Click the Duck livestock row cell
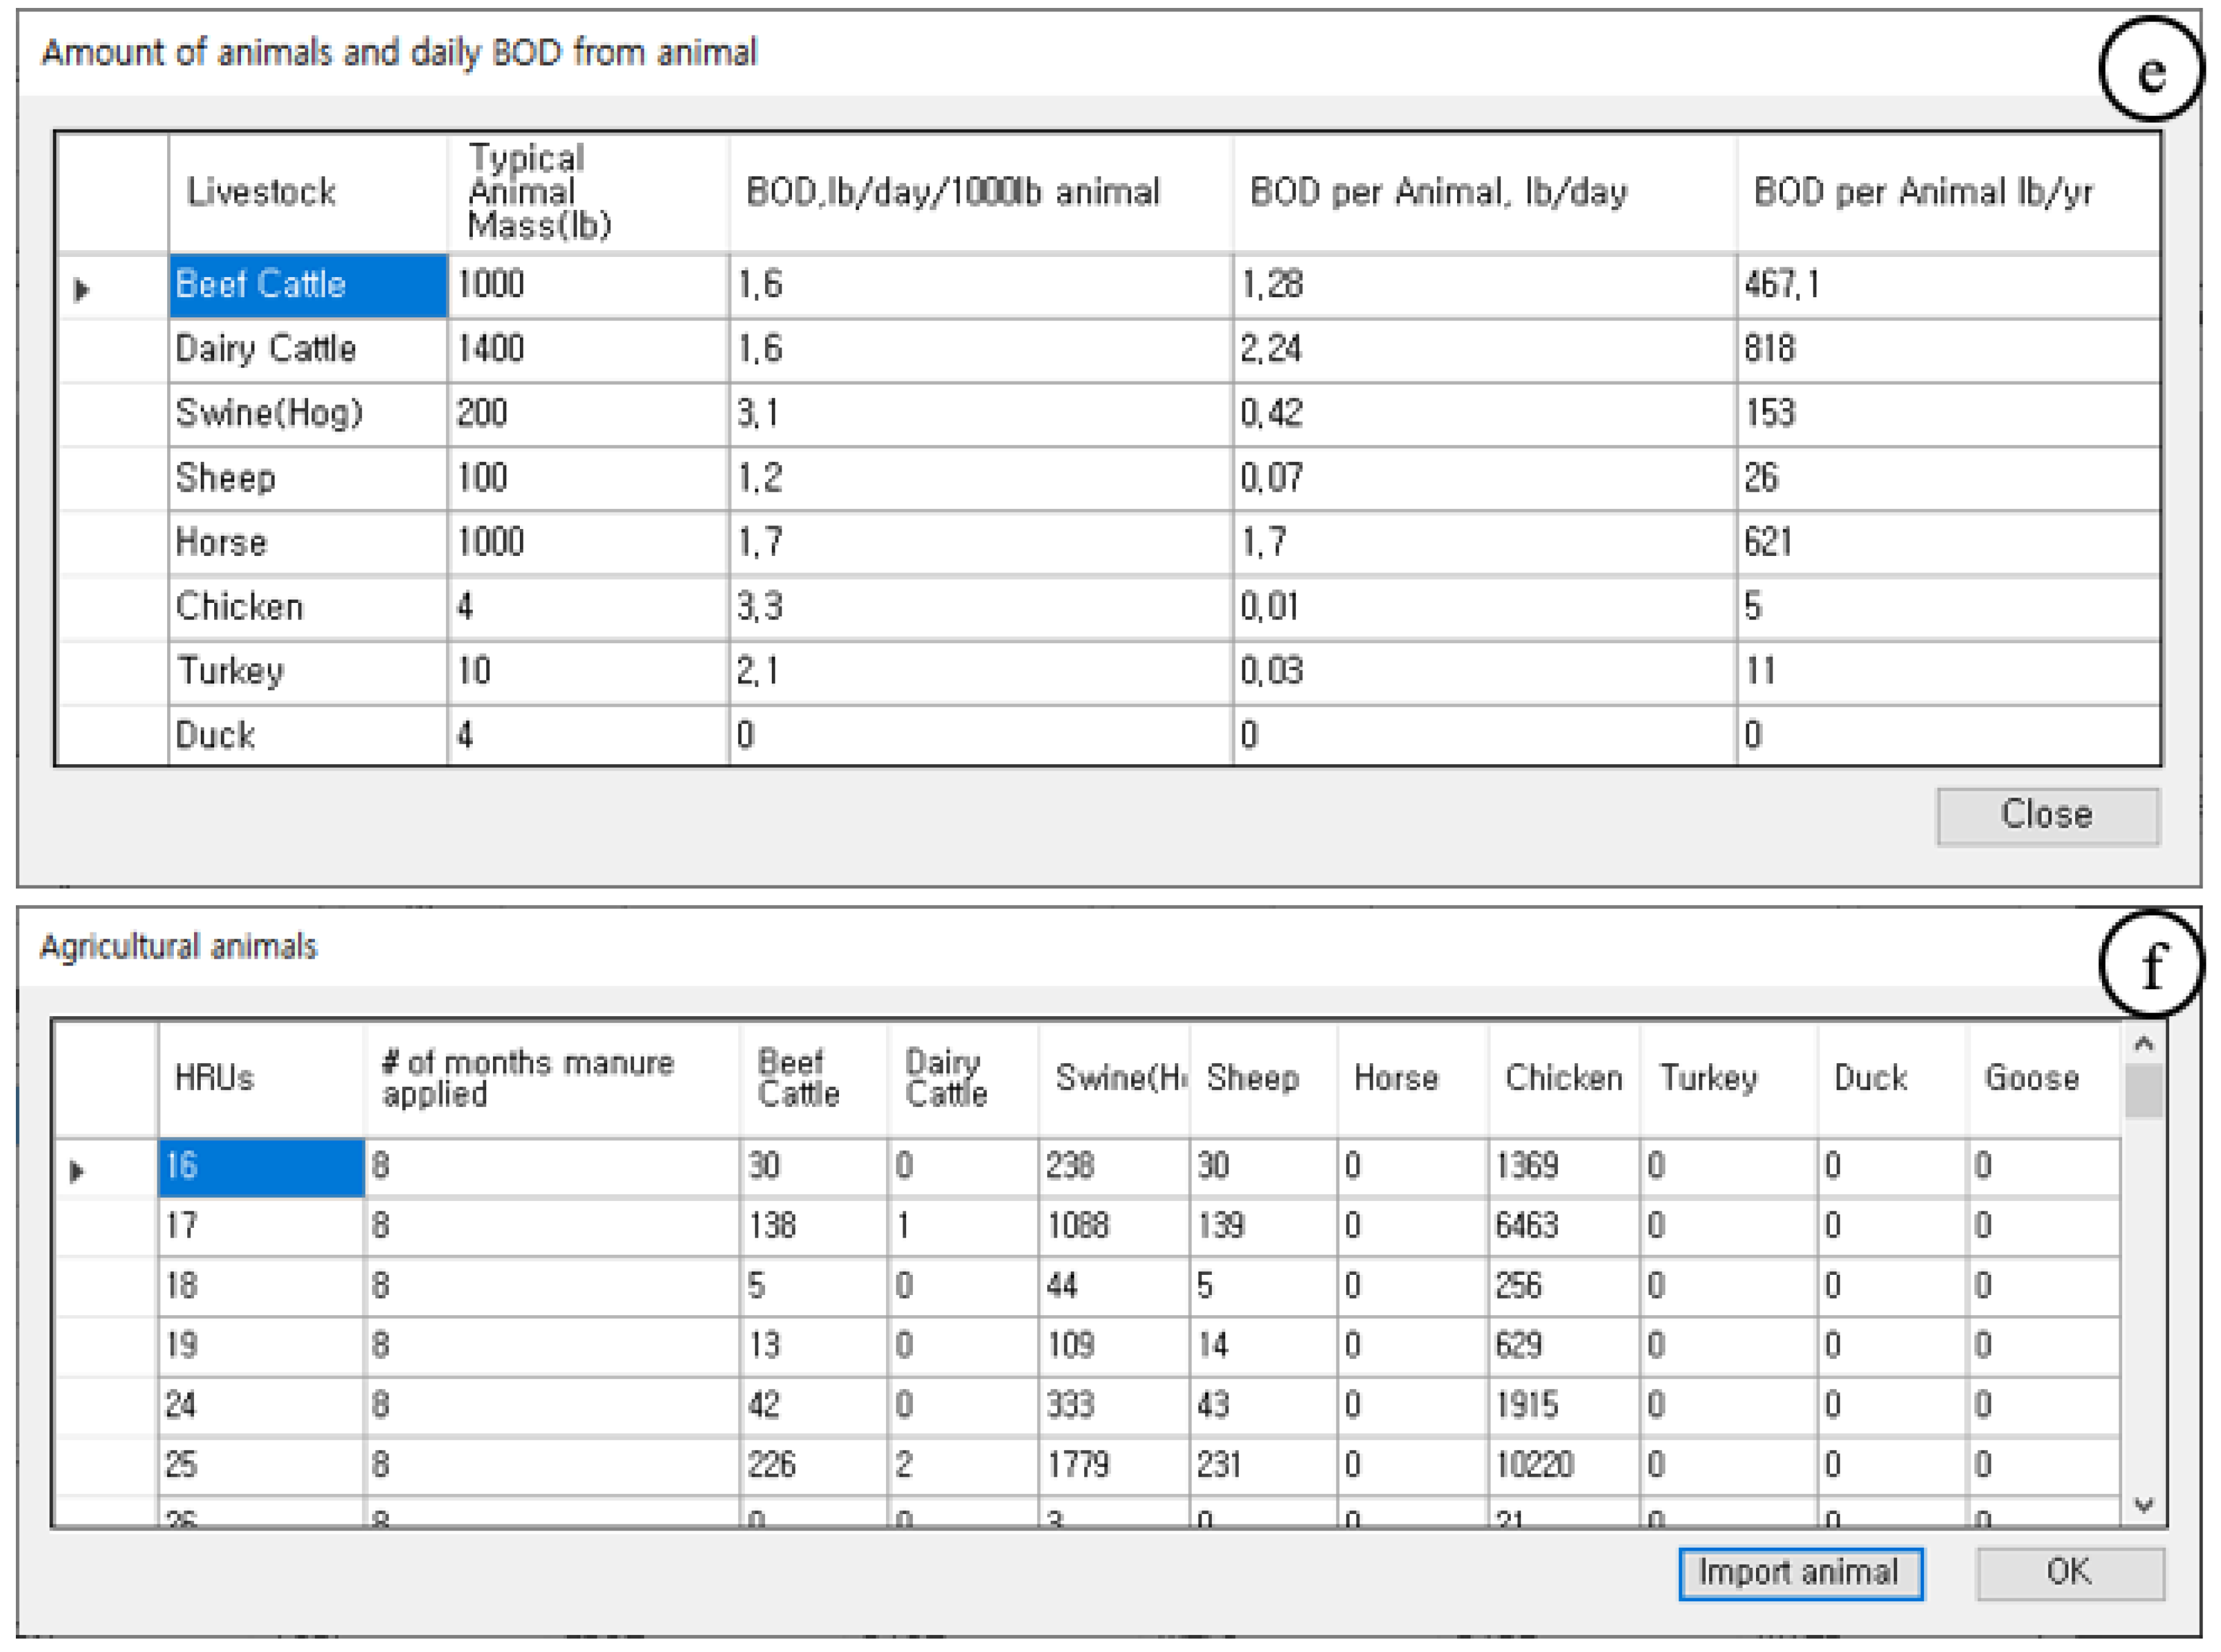The width and height of the screenshot is (2221, 1652). (x=307, y=736)
